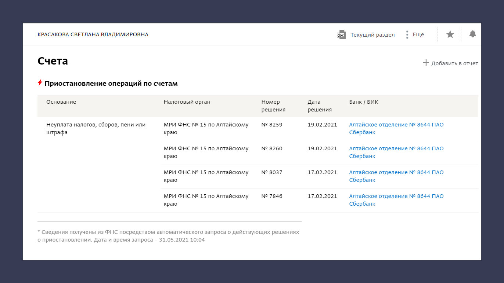Click 'Добавить в отчет' link
The width and height of the screenshot is (504, 283).
(455, 63)
